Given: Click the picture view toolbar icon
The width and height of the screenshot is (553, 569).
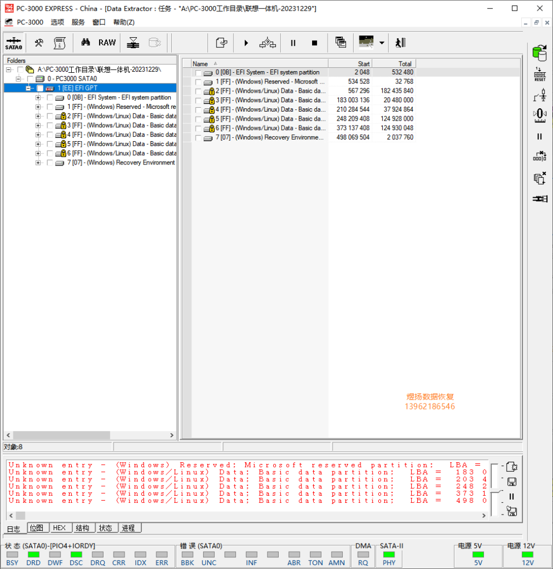Looking at the screenshot, I should pyautogui.click(x=366, y=42).
